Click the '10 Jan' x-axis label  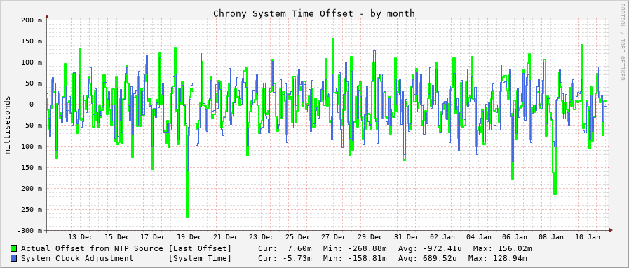point(588,238)
